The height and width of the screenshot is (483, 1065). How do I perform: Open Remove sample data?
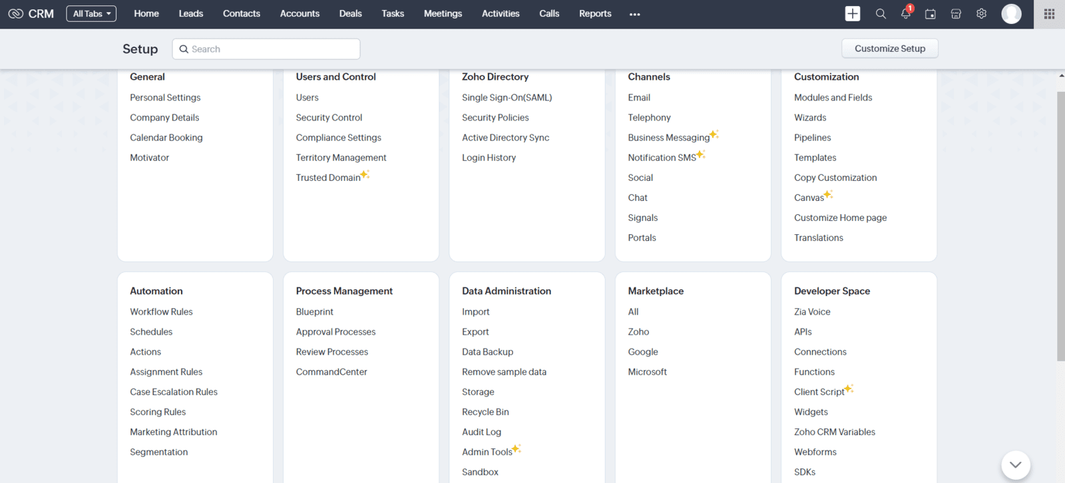[x=504, y=372]
